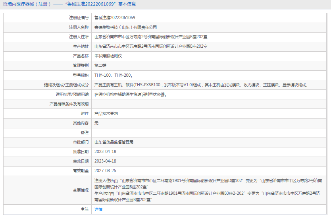Click the 批准日期 label
The width and height of the screenshot is (331, 217).
[x=81, y=152]
